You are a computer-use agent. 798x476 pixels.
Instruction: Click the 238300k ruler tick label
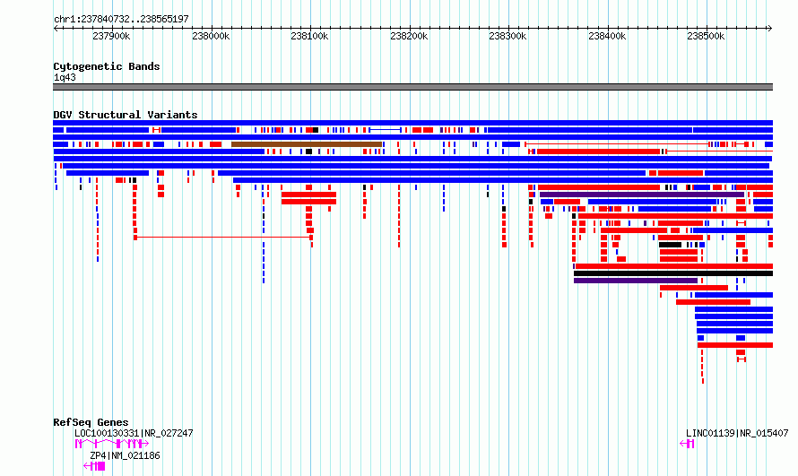click(507, 37)
